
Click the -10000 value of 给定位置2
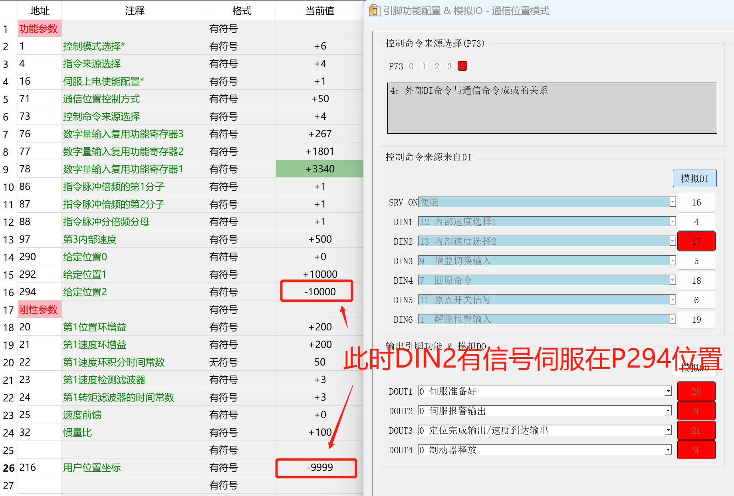coord(319,292)
